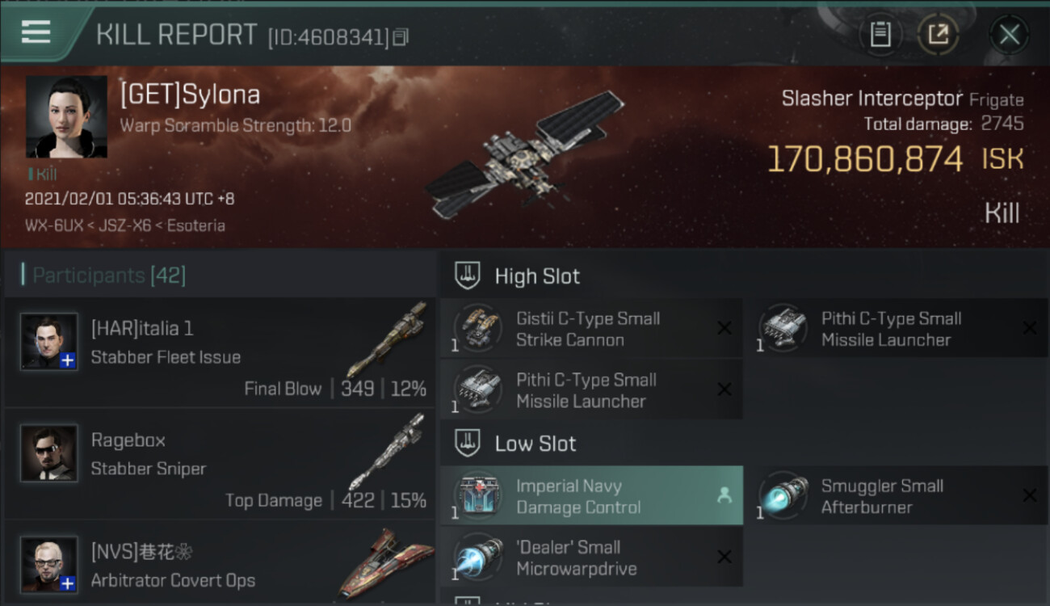Expand the Participants [42] list
The height and width of the screenshot is (606, 1050).
[109, 276]
